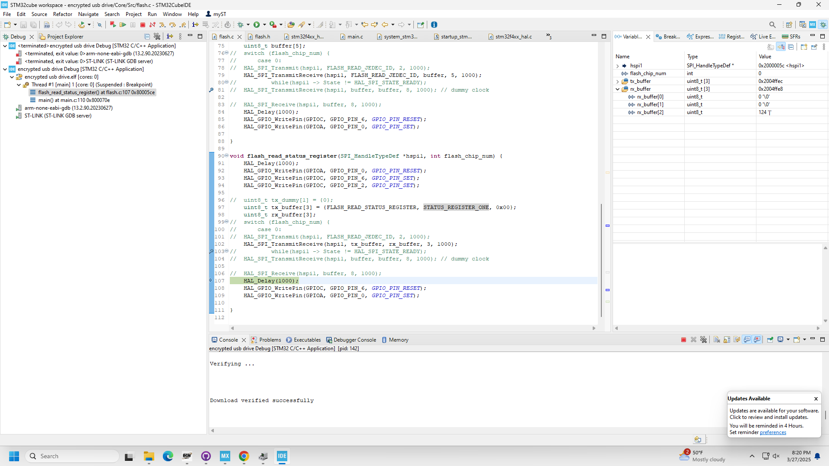Collapse Thread #1 in Debug tree

point(19,85)
